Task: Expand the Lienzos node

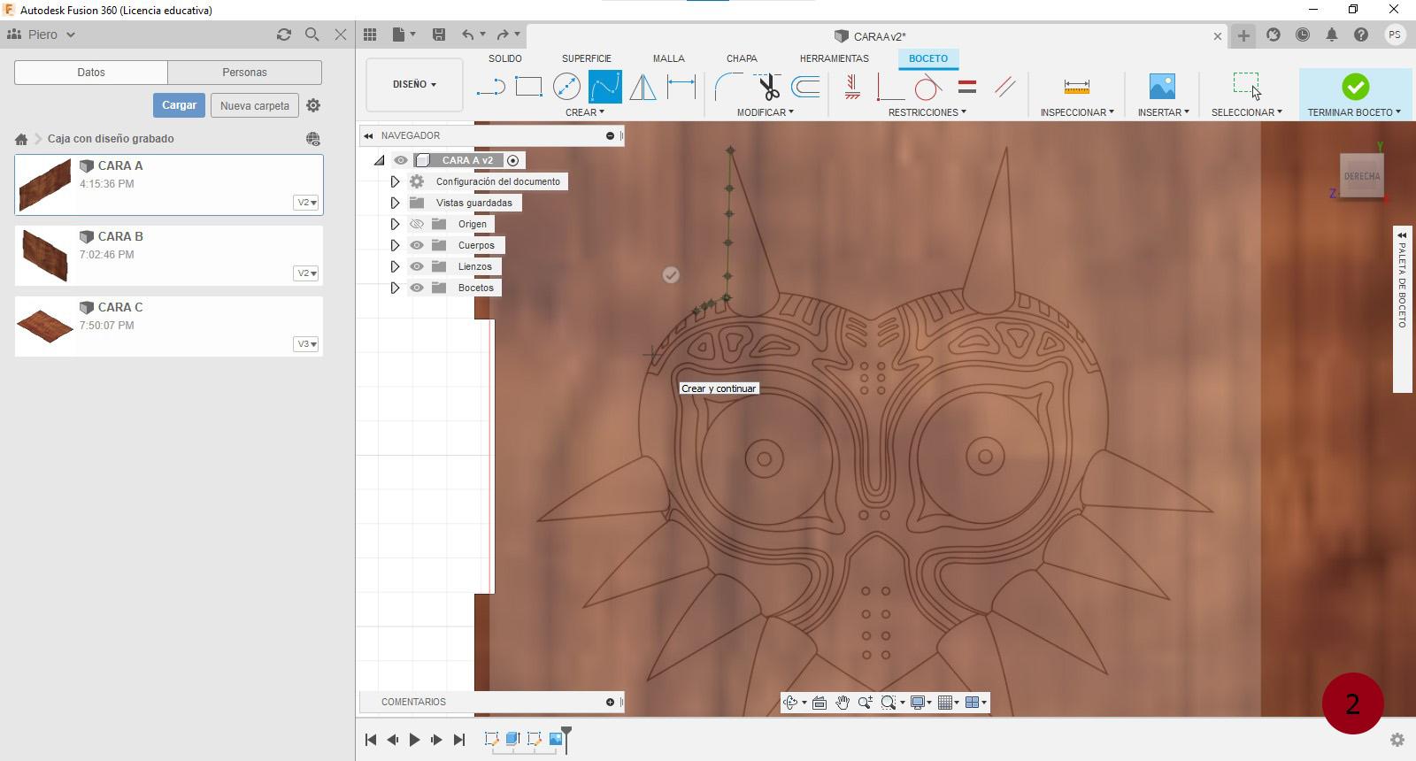Action: (395, 266)
